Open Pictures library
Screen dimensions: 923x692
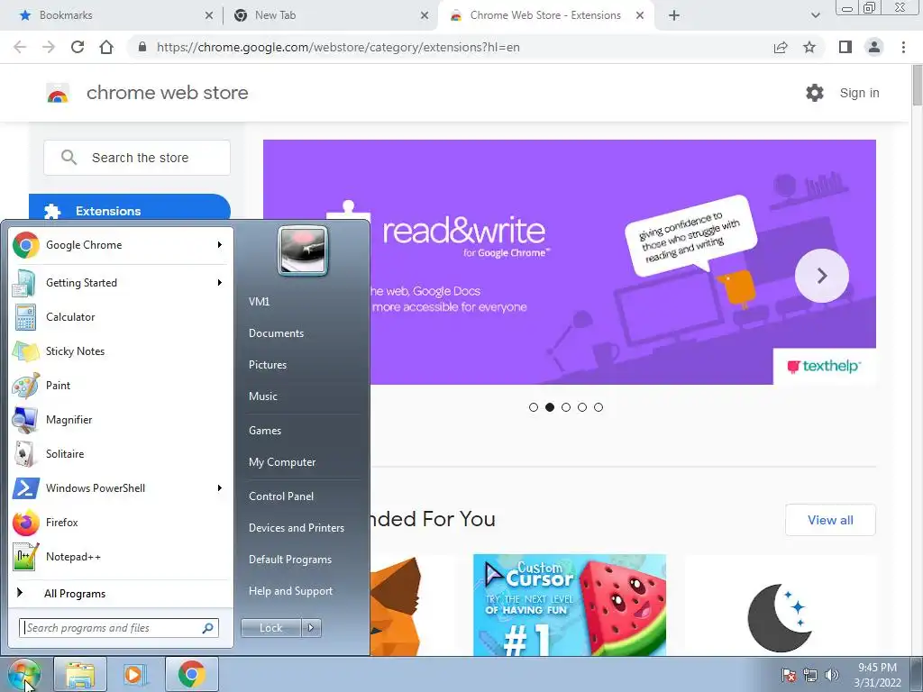(267, 365)
